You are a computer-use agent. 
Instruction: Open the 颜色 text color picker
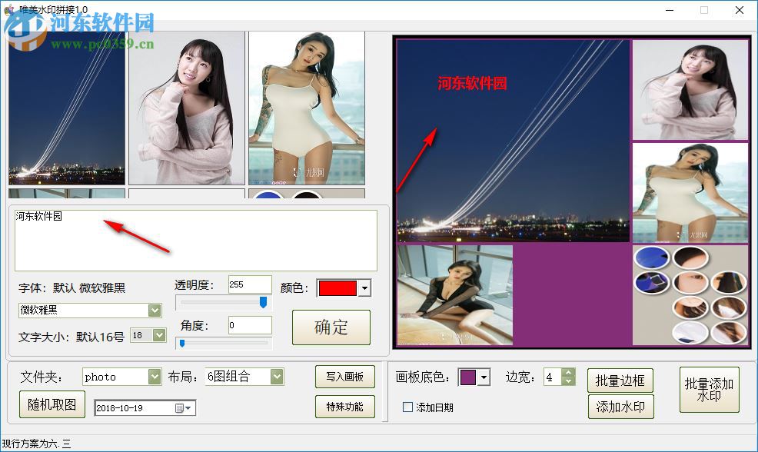[x=361, y=288]
